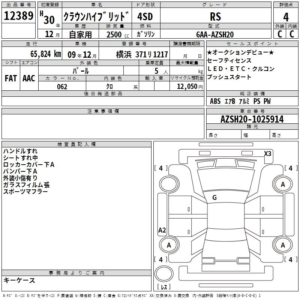300x300 pixels.
Task: Click the color number 062
Action: pyautogui.click(x=62, y=87)
